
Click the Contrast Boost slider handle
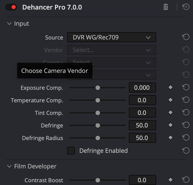98,180
